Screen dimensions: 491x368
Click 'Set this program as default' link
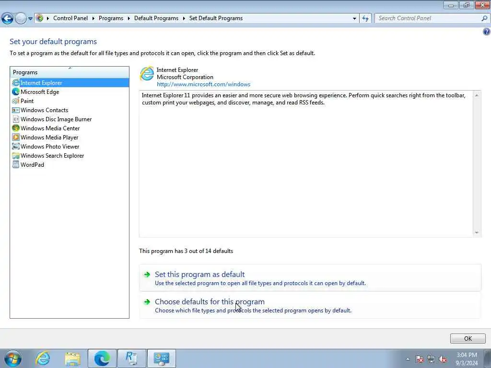200,274
